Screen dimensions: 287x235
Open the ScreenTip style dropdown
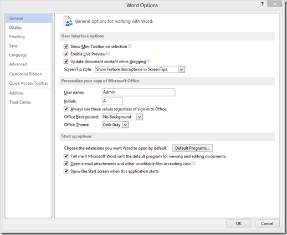140,69
